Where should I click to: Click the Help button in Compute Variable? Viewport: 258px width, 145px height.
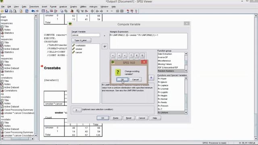pyautogui.click(x=155, y=118)
